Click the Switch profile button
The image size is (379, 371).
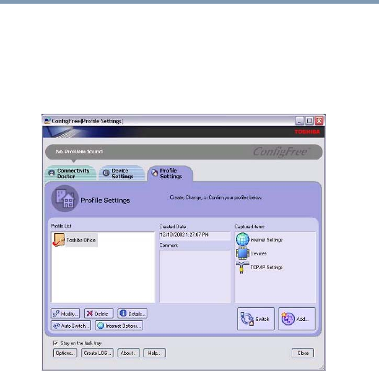click(256, 319)
